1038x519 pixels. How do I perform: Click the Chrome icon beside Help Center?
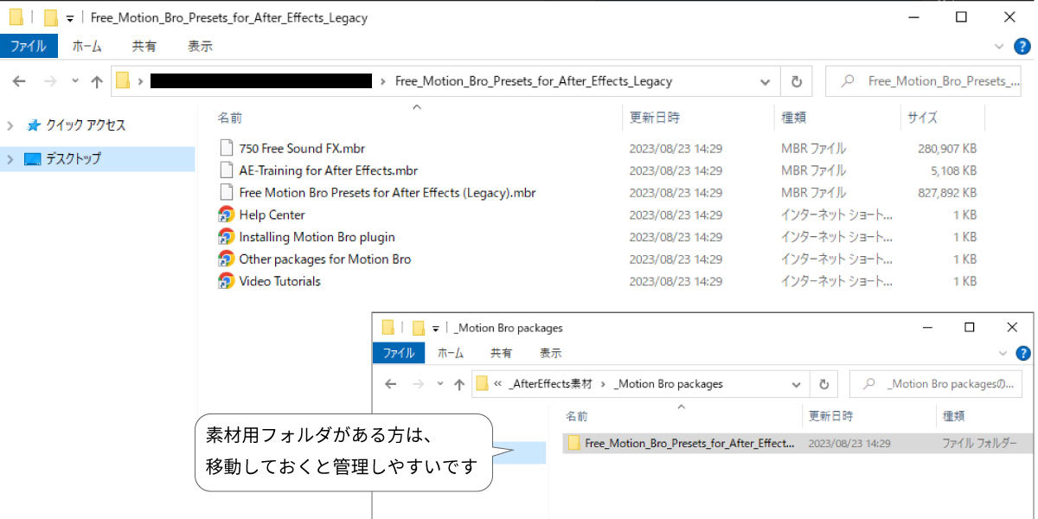click(x=226, y=215)
